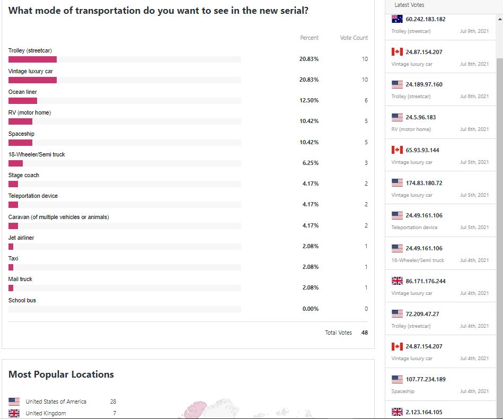
Task: Select the Percent column header
Action: pos(309,38)
